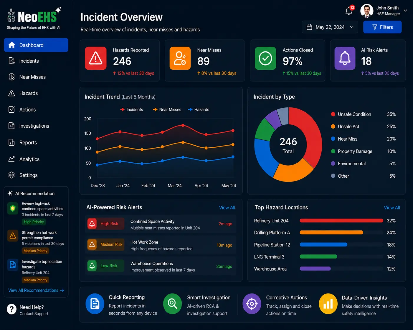Click the green LNG Terminal 3 progress bar
413x330 pixels.
[318, 256]
